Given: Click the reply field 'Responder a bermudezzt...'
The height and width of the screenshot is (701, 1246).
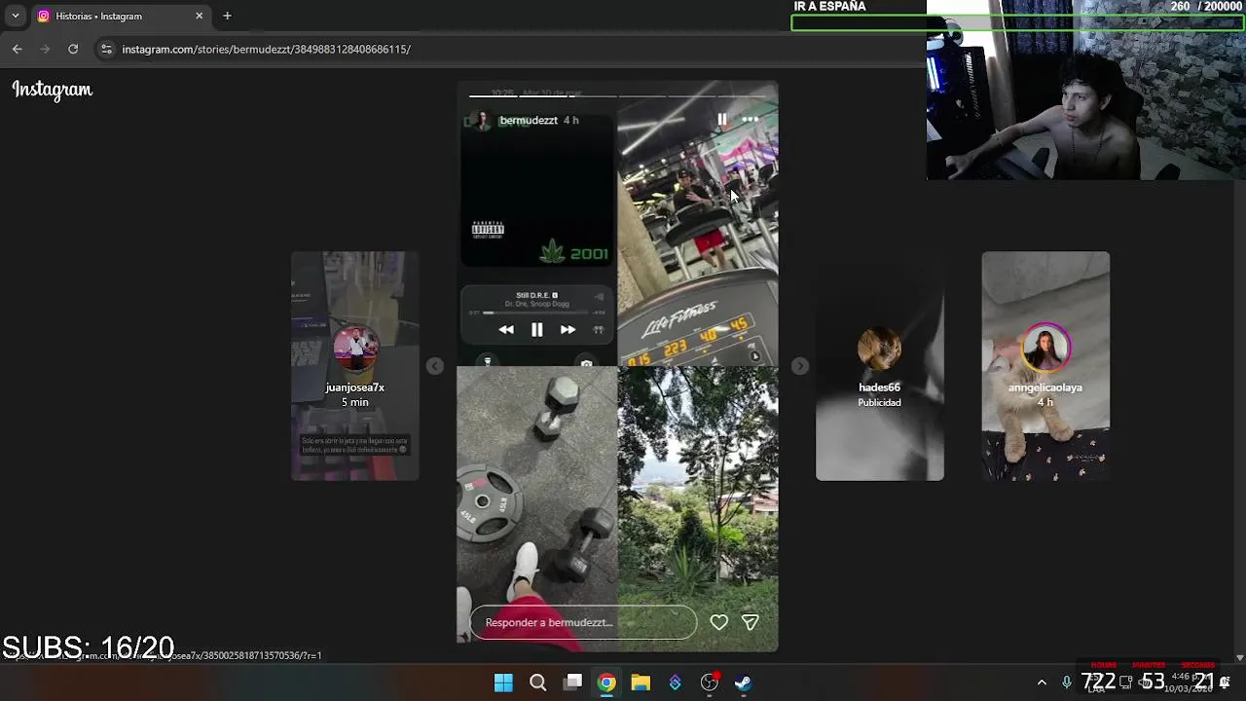Looking at the screenshot, I should (x=583, y=622).
